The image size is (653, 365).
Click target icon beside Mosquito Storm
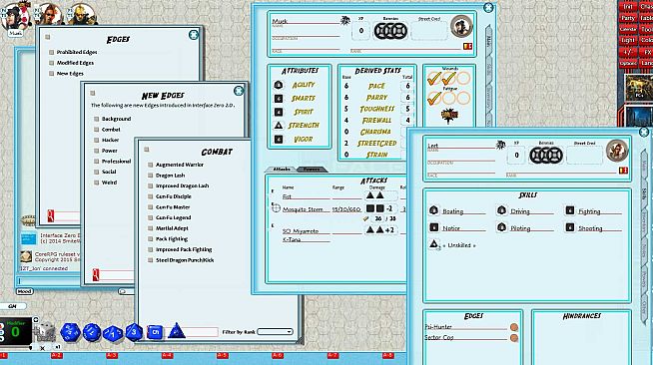276,208
